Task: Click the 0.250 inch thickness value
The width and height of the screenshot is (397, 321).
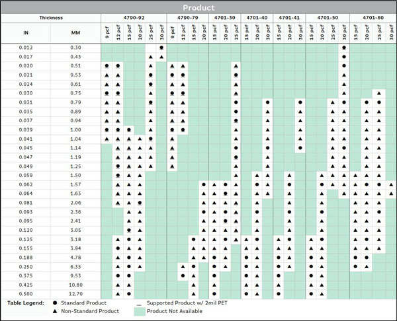Action: [26, 267]
